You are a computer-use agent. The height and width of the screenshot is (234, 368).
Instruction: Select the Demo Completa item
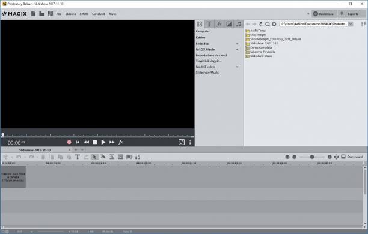coord(259,47)
